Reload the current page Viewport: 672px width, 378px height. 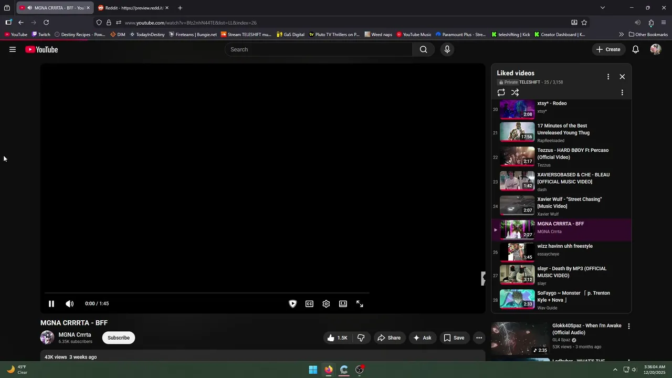46,23
